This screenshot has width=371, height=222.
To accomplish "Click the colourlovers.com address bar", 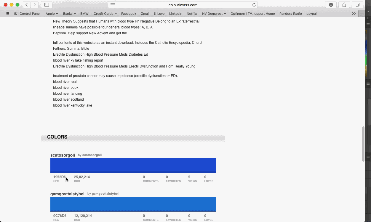I will (183, 5).
